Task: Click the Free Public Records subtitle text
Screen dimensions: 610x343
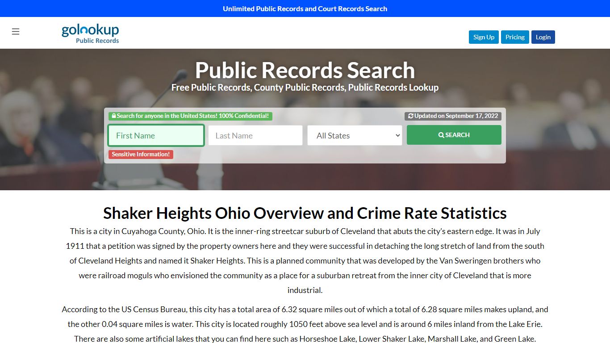Action: (x=305, y=88)
